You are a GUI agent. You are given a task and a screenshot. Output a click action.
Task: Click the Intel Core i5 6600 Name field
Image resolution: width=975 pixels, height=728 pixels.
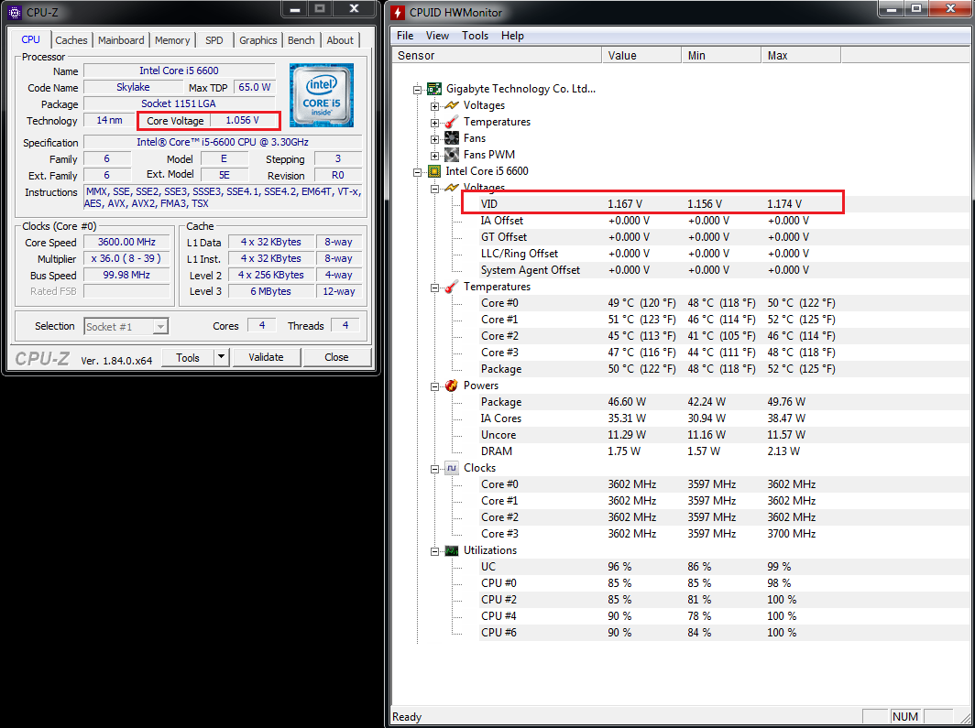[x=179, y=71]
